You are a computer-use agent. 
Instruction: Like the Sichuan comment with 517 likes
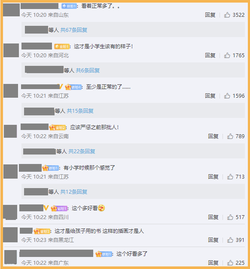click(230, 217)
